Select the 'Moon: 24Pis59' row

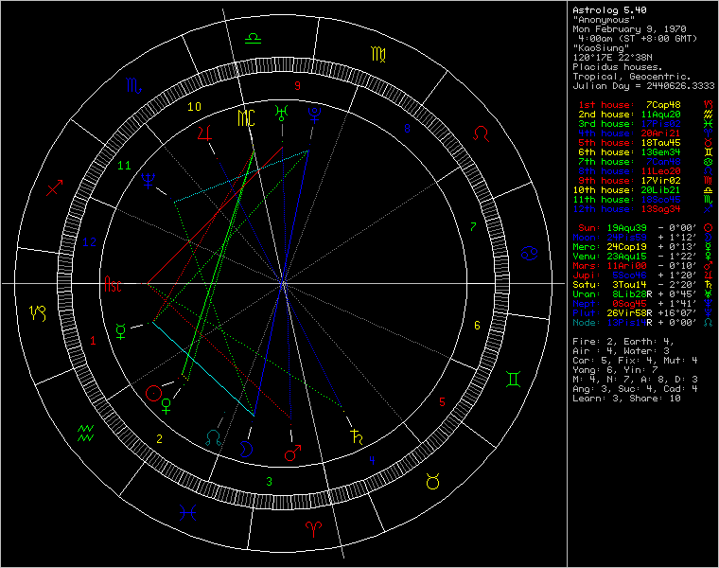tap(642, 238)
